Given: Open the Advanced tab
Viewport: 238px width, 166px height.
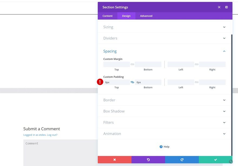Looking at the screenshot, I should point(146,16).
